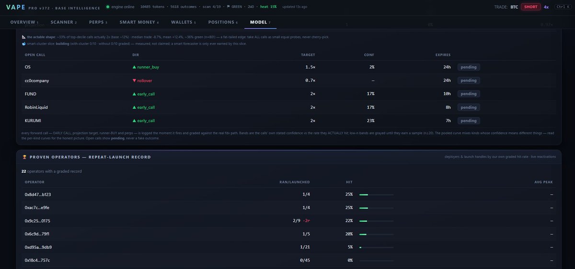The height and width of the screenshot is (269, 575).
Task: Click the heat 15% indicator
Action: click(268, 7)
